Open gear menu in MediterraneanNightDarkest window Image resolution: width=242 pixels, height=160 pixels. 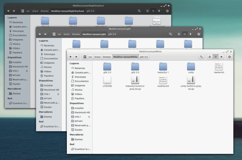tap(167, 11)
